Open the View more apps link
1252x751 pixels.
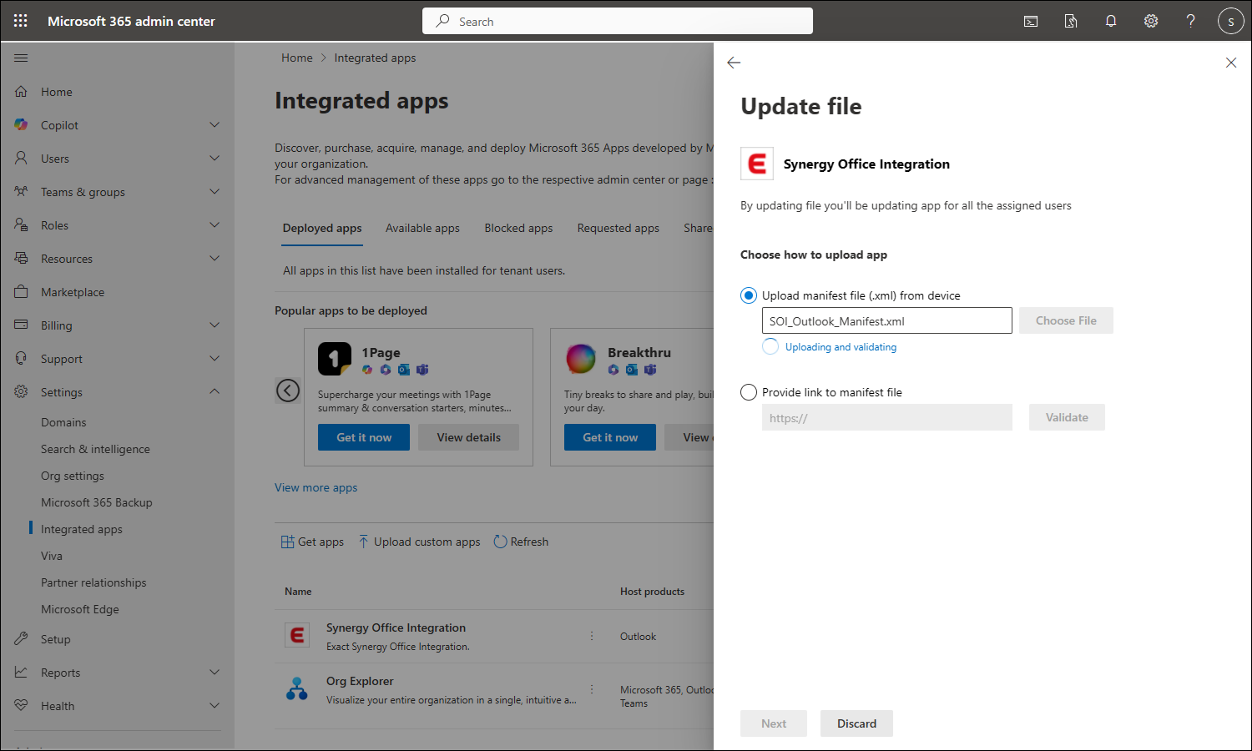point(316,487)
